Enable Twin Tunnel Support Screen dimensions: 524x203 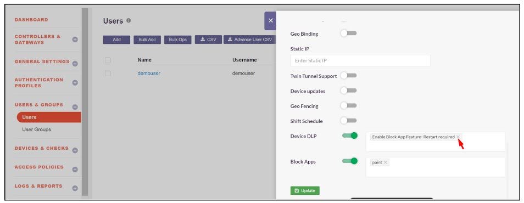pos(349,76)
